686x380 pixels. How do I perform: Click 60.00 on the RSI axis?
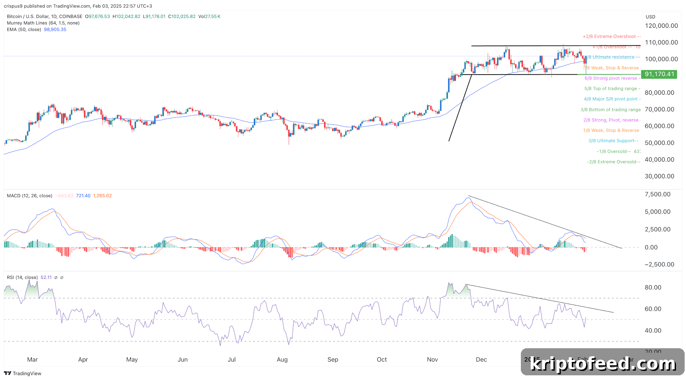click(653, 309)
